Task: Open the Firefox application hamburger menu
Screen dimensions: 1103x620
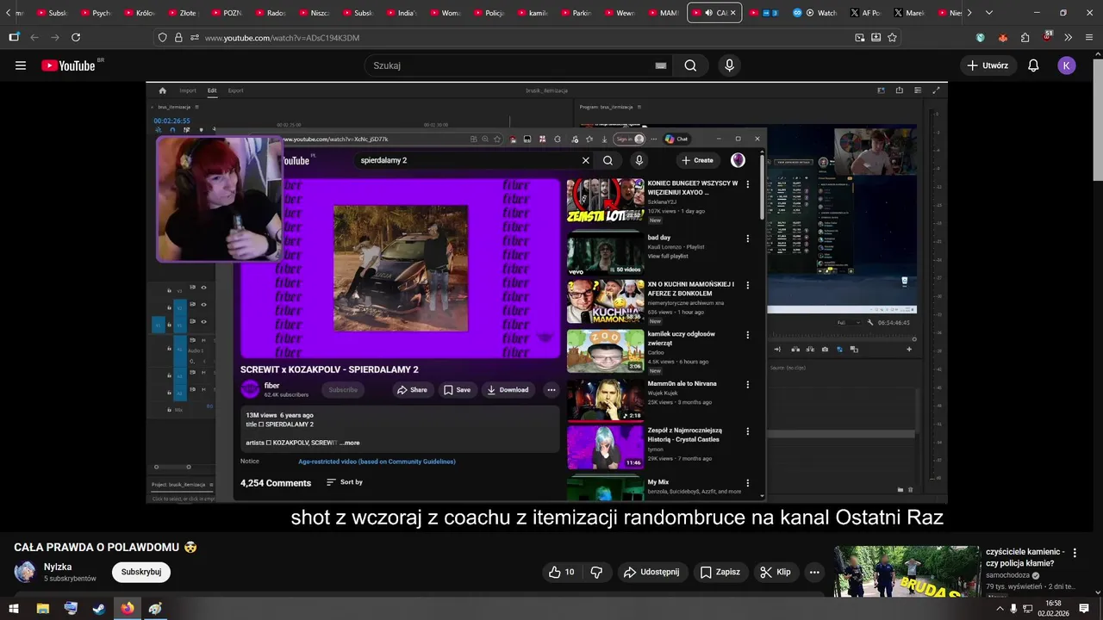Action: (x=1089, y=38)
